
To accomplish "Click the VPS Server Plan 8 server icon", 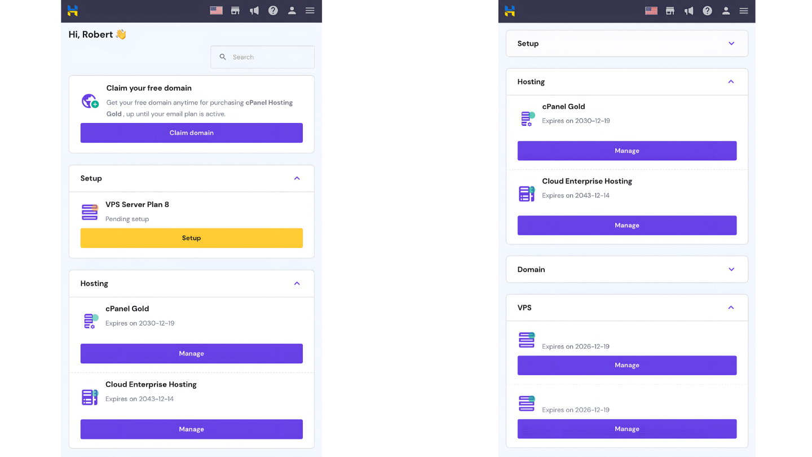I will (x=90, y=212).
